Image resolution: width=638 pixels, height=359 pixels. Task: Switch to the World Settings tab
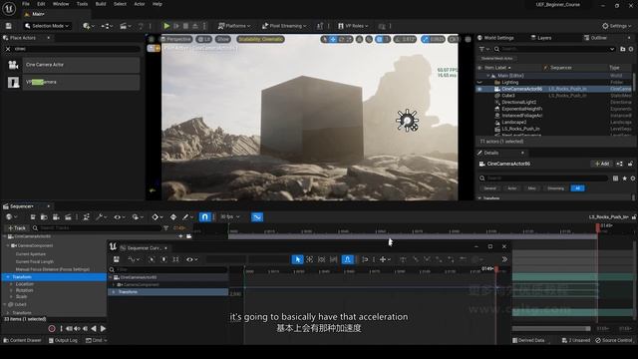coord(495,38)
